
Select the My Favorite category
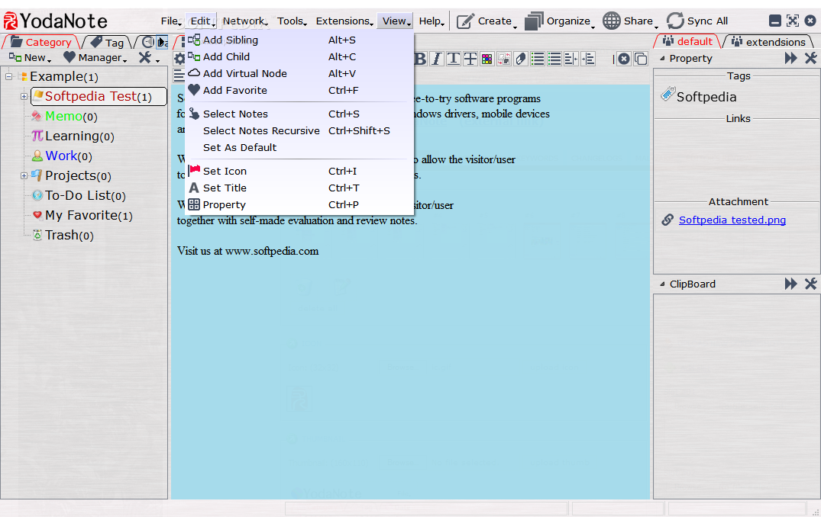point(82,215)
